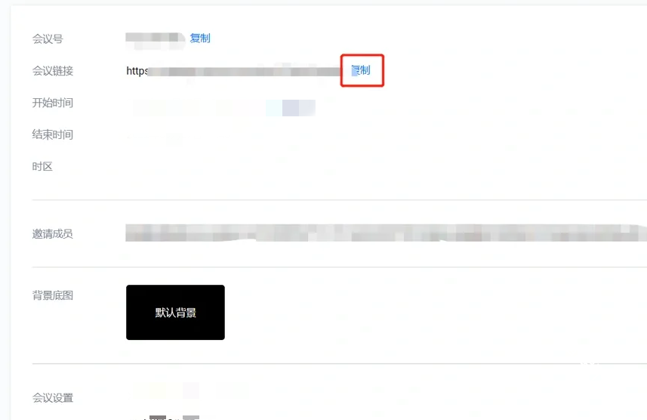
Task: Click the visible "https" text prefix
Action: click(137, 71)
